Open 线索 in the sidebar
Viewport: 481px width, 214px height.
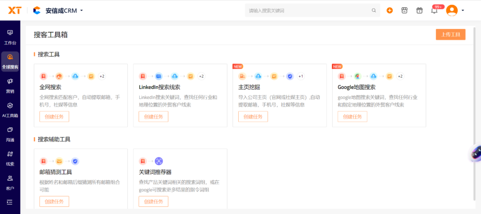pos(10,159)
